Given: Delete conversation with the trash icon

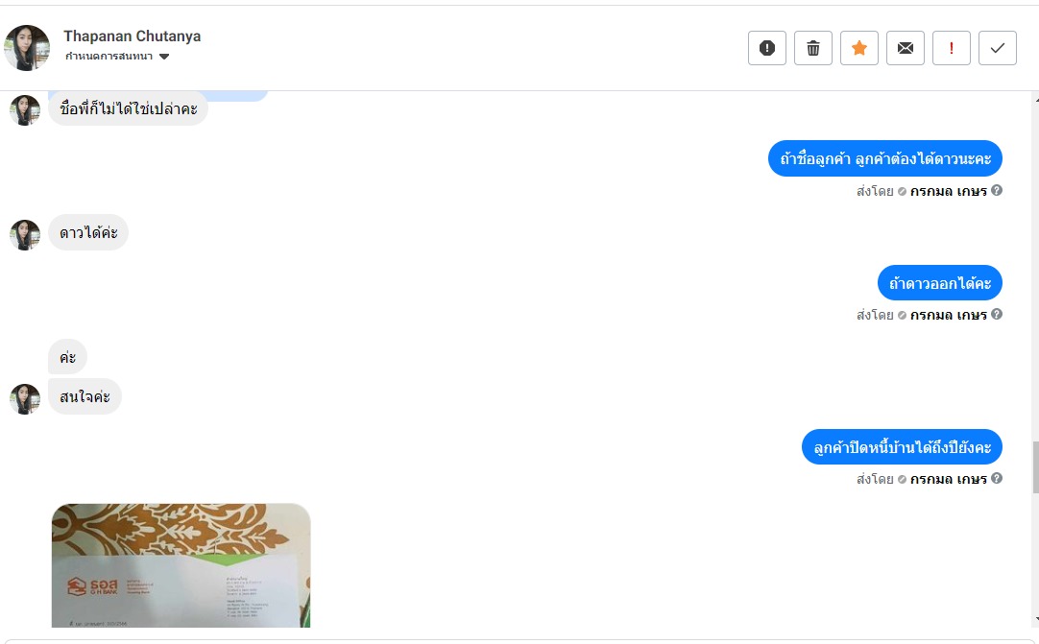Looking at the screenshot, I should pyautogui.click(x=813, y=48).
